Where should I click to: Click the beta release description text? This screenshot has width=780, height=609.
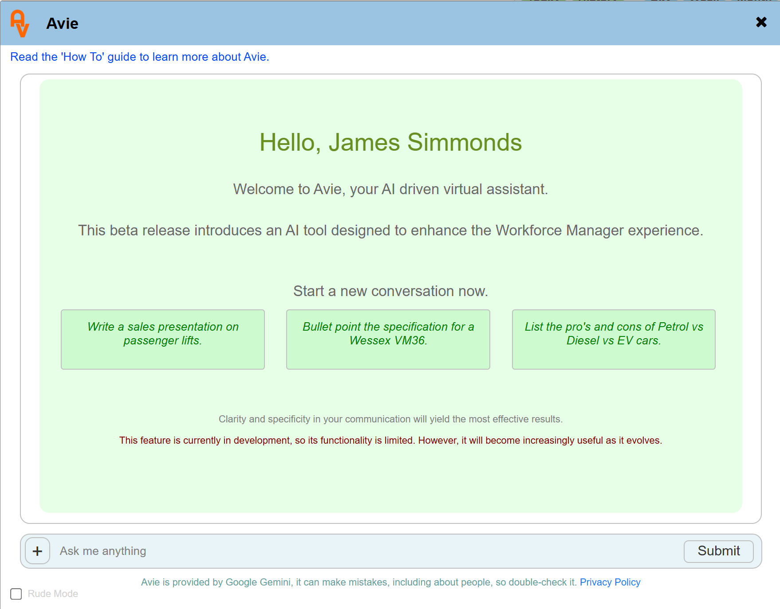pyautogui.click(x=390, y=230)
